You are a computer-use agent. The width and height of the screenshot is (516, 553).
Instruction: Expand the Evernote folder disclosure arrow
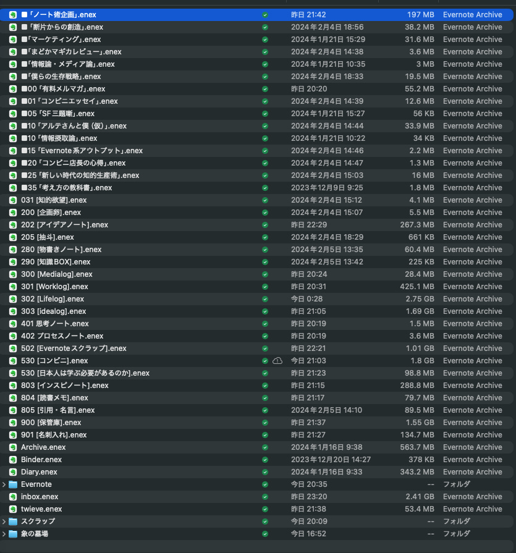point(4,484)
